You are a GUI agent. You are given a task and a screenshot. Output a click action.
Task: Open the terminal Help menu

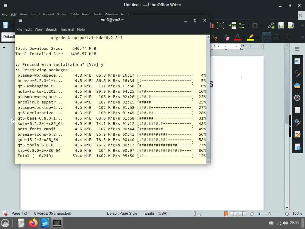81,30
